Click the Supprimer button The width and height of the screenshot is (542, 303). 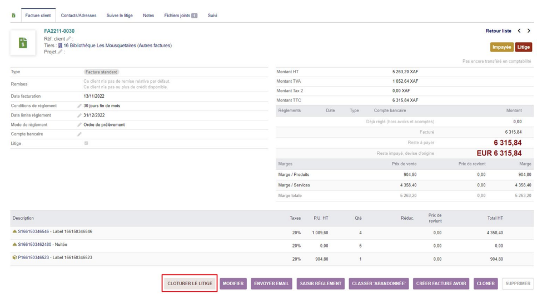(518, 284)
